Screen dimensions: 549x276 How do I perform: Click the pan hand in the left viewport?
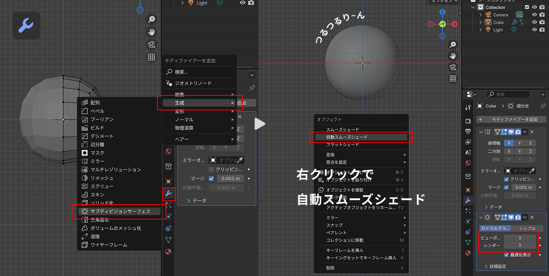click(151, 32)
